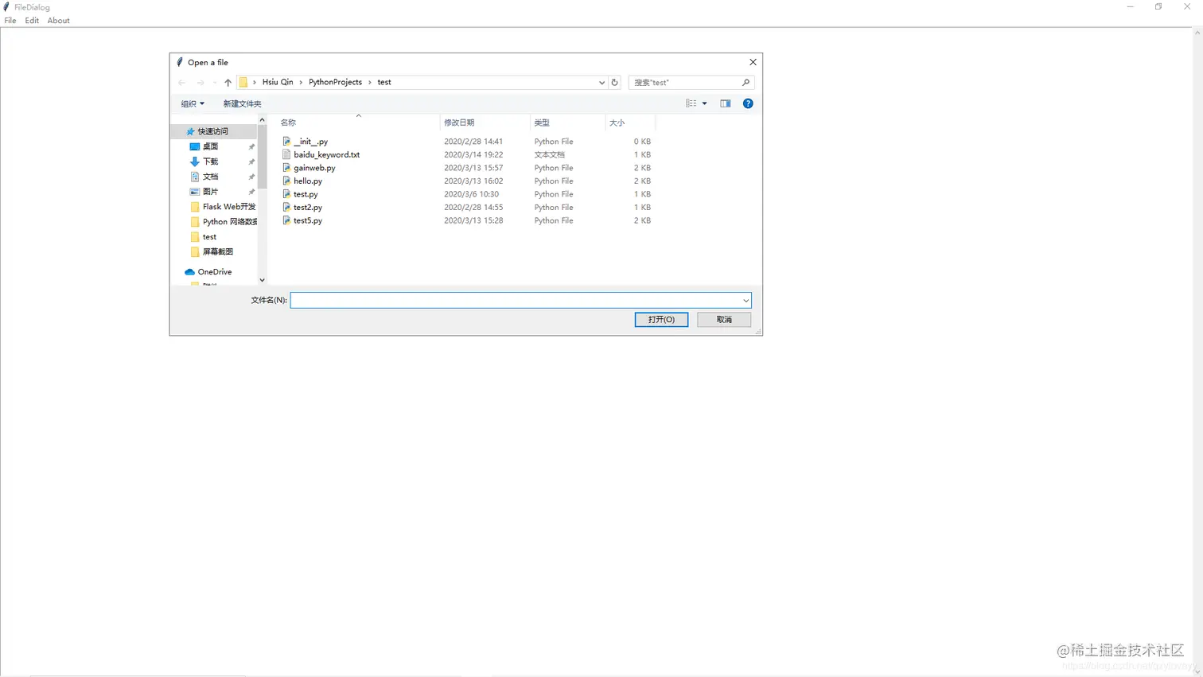Click Hsiu Qin in the path

[278, 82]
